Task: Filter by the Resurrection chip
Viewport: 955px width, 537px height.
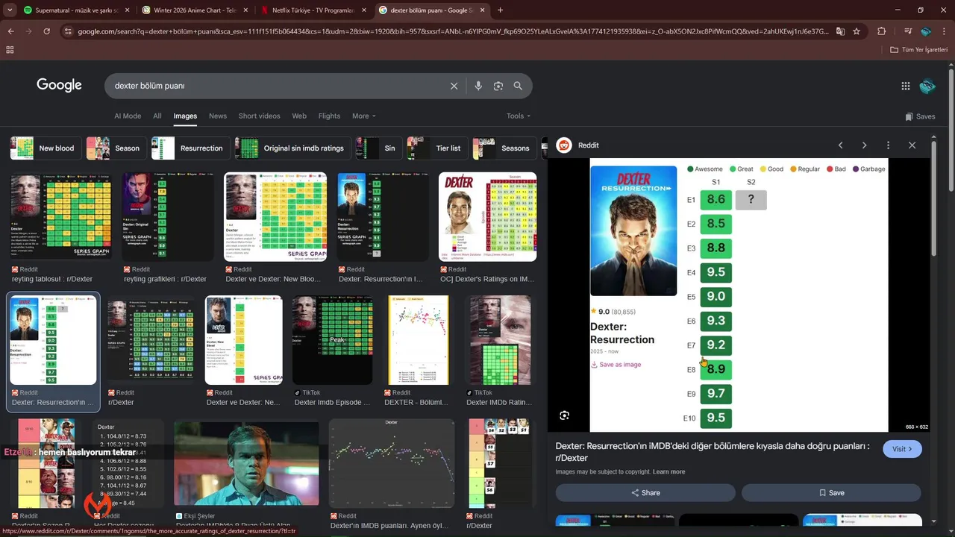Action: [190, 148]
